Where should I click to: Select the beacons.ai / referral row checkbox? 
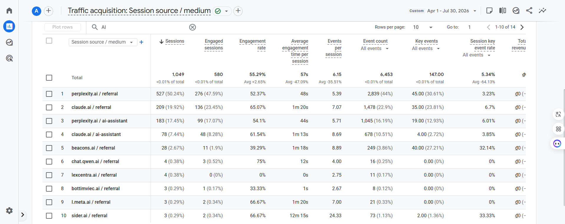click(x=49, y=148)
